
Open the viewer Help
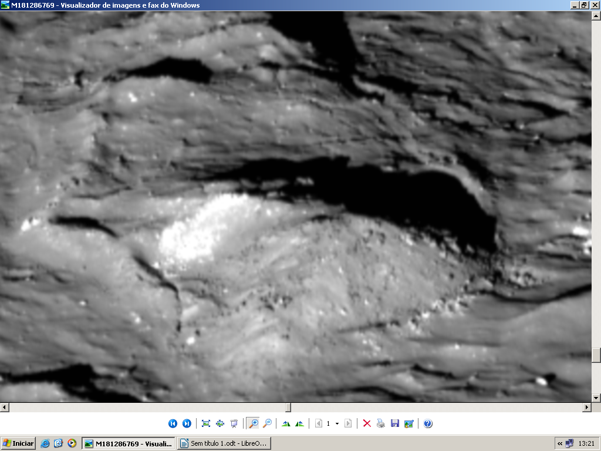click(x=428, y=423)
